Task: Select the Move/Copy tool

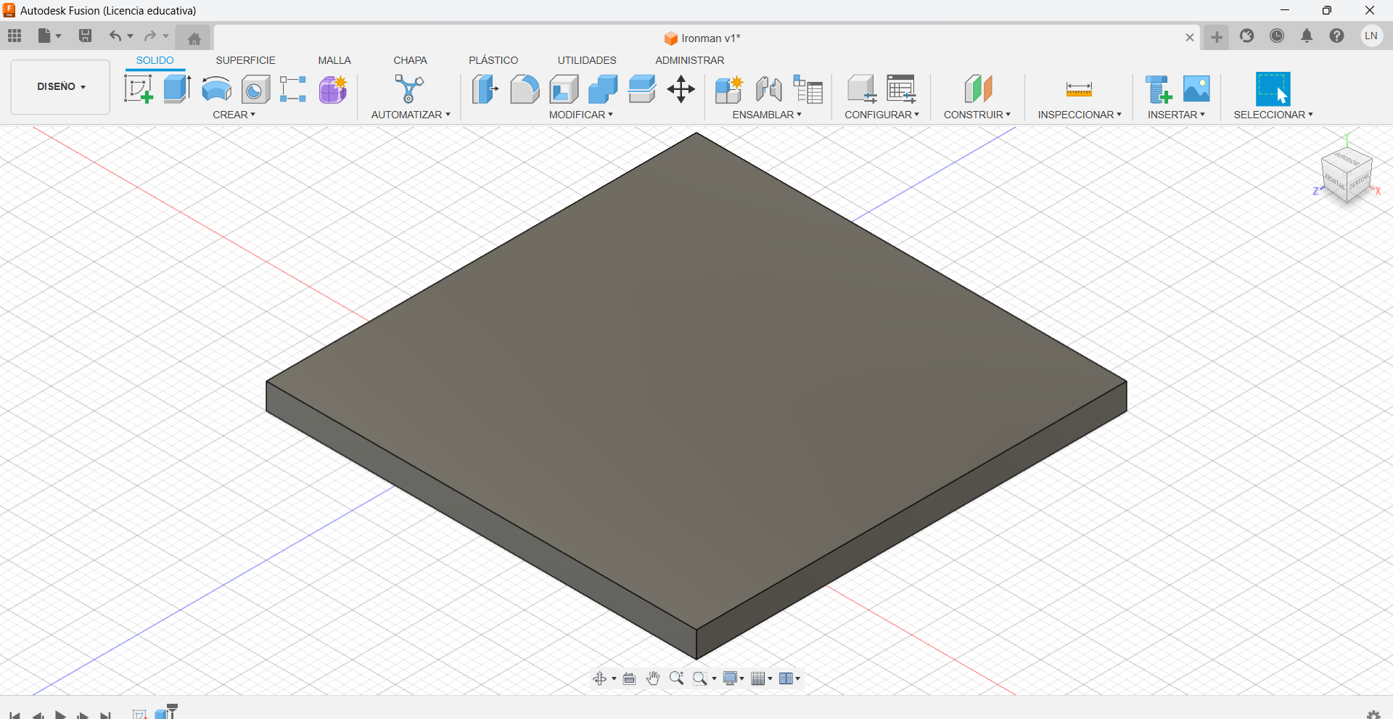Action: click(681, 89)
